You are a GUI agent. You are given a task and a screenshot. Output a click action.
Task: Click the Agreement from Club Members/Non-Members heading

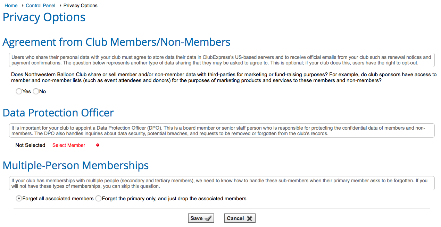(x=116, y=42)
